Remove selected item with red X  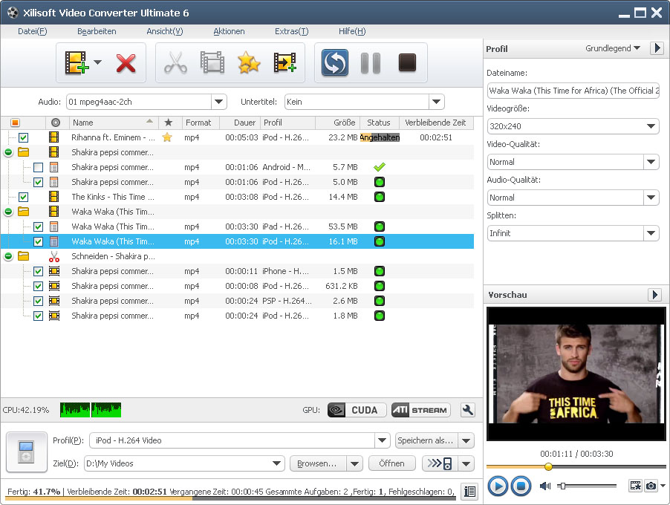[x=126, y=63]
